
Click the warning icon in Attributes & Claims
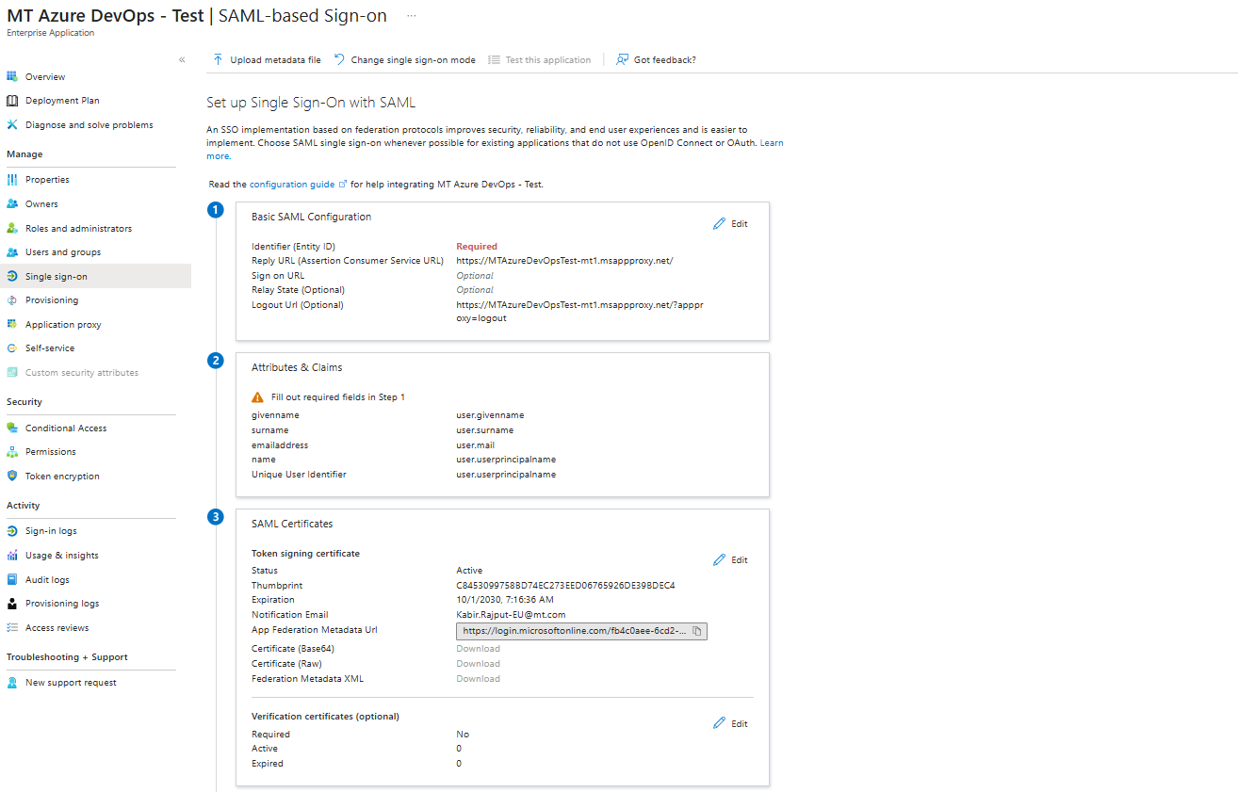tap(258, 397)
